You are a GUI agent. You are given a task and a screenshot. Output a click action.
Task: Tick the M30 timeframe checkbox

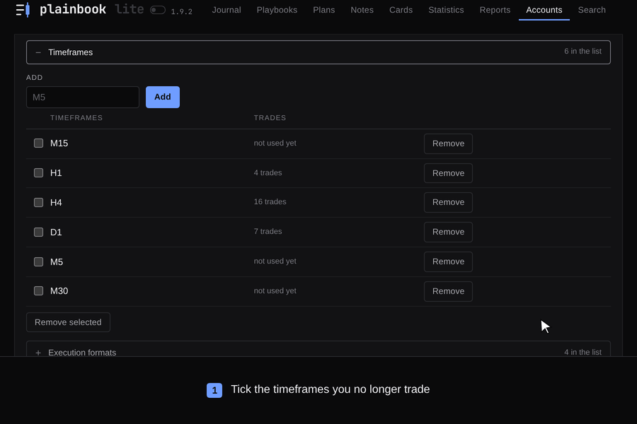point(39,291)
